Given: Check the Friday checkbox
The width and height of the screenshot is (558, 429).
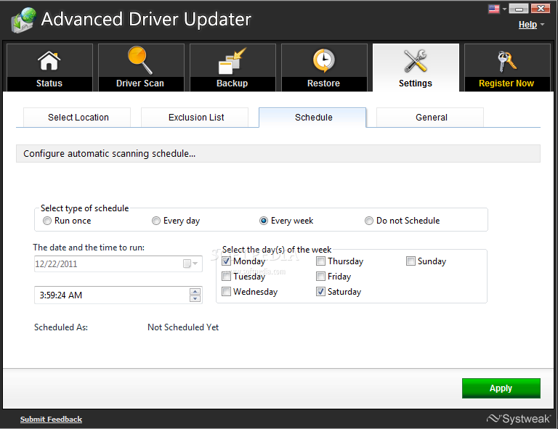Looking at the screenshot, I should point(320,276).
